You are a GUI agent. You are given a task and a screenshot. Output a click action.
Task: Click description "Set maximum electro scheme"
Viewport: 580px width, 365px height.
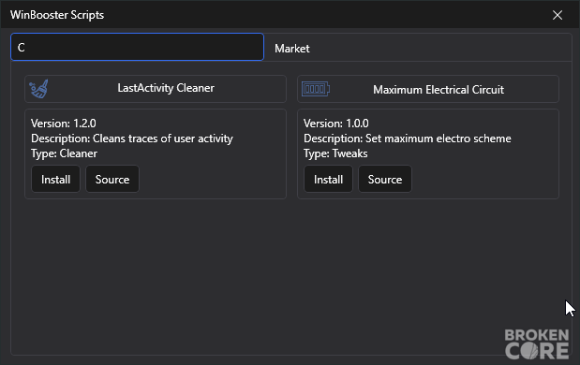(x=439, y=139)
